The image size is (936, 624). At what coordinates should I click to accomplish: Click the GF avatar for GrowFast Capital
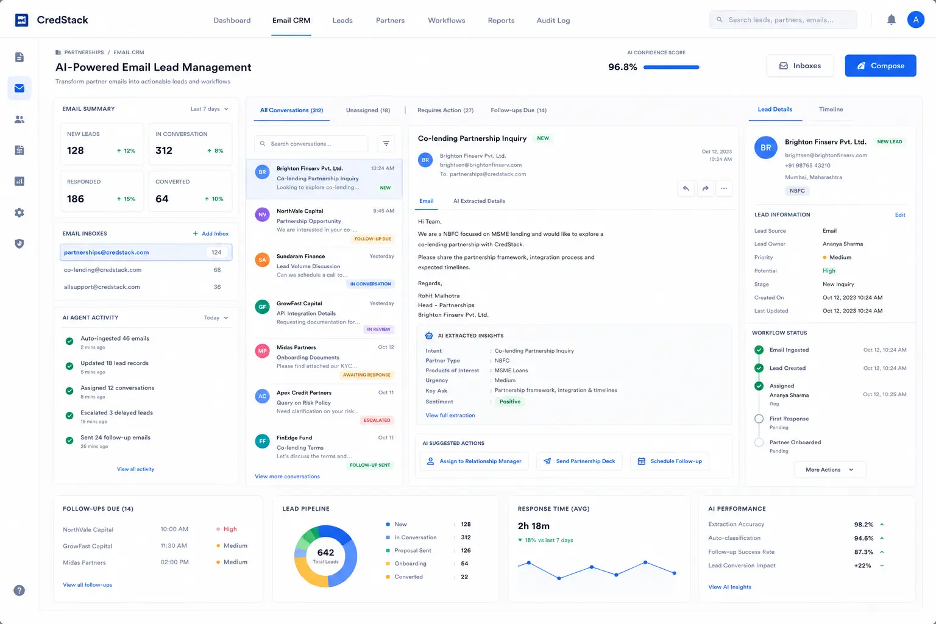tap(263, 307)
